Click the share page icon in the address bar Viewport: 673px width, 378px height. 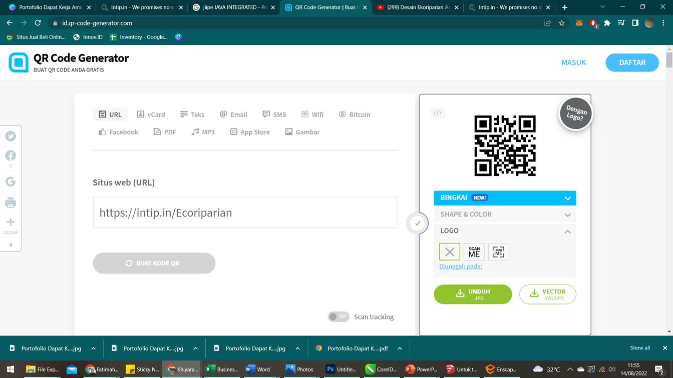(x=548, y=23)
